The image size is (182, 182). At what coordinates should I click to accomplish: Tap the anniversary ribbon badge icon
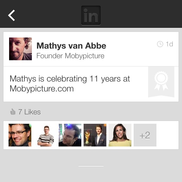pos(161,82)
